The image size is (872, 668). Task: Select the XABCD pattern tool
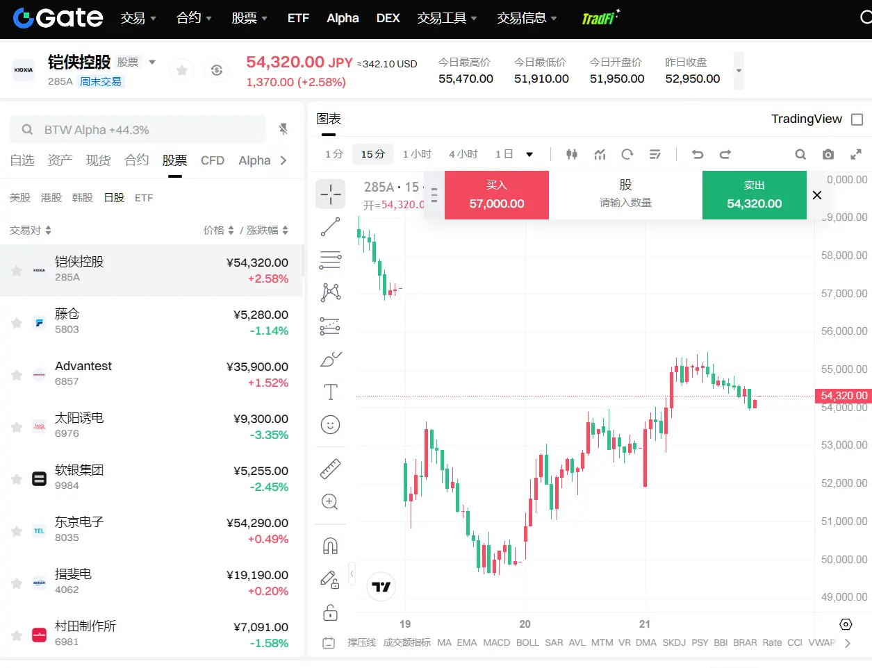pyautogui.click(x=330, y=292)
